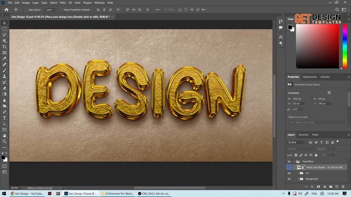Open the Layers panel options menu
The height and width of the screenshot is (197, 351).
click(x=348, y=135)
